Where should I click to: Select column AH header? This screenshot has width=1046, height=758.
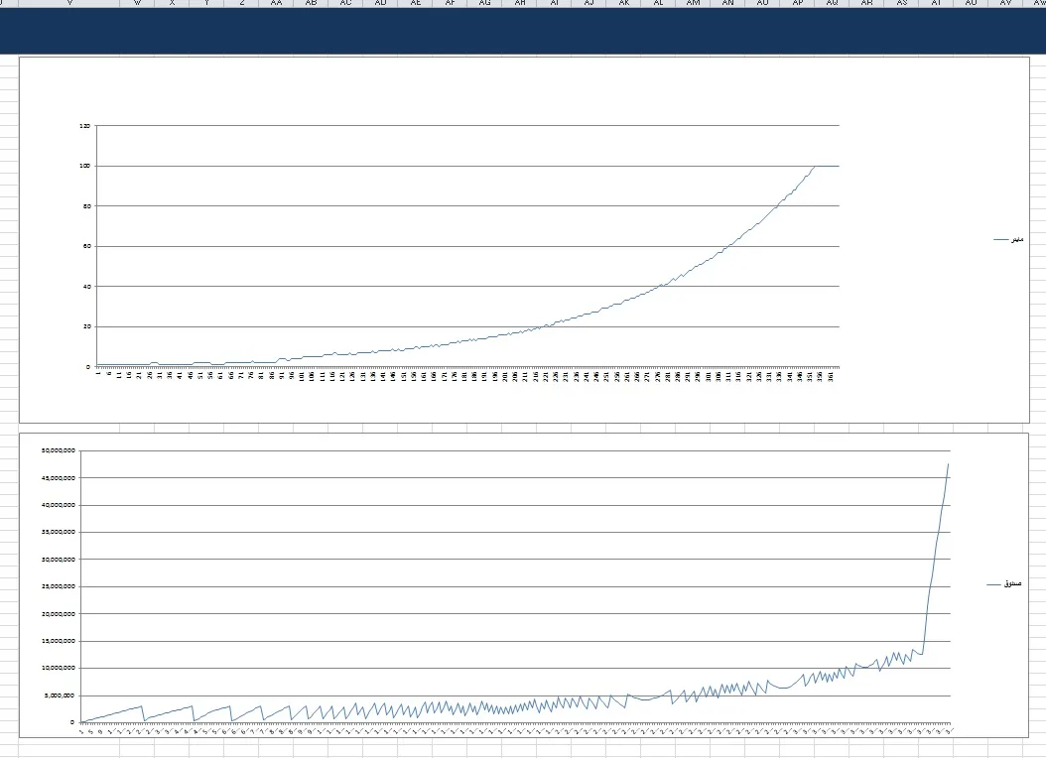click(520, 3)
